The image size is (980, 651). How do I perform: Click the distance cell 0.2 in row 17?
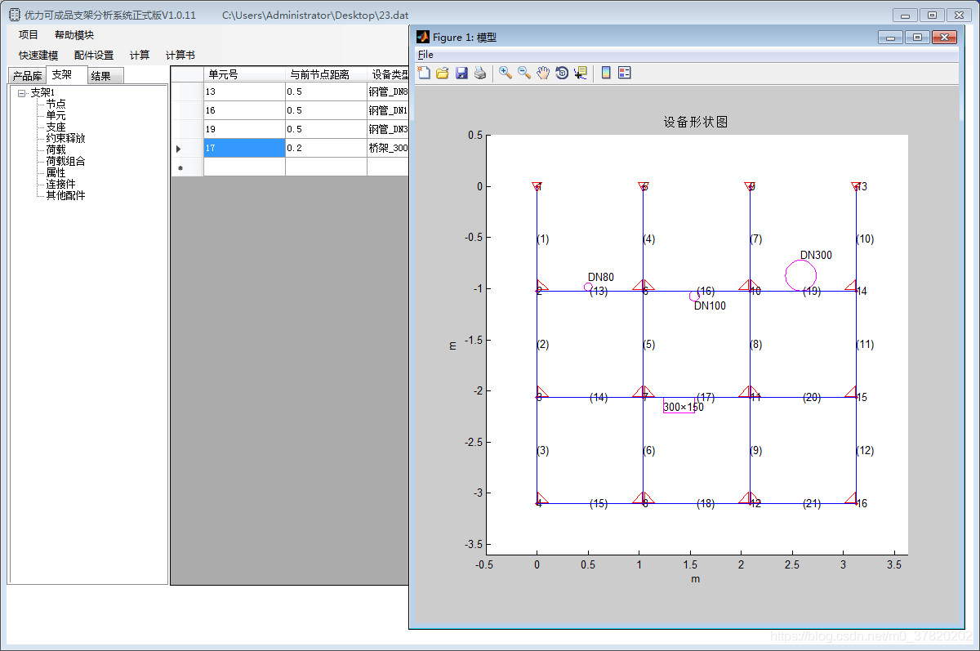click(326, 148)
